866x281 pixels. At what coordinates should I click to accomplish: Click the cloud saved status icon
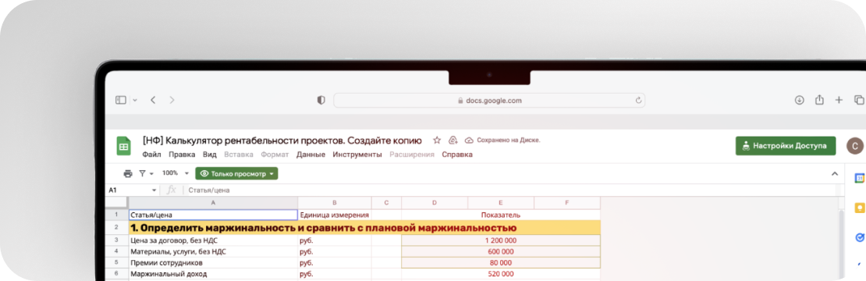tap(470, 140)
